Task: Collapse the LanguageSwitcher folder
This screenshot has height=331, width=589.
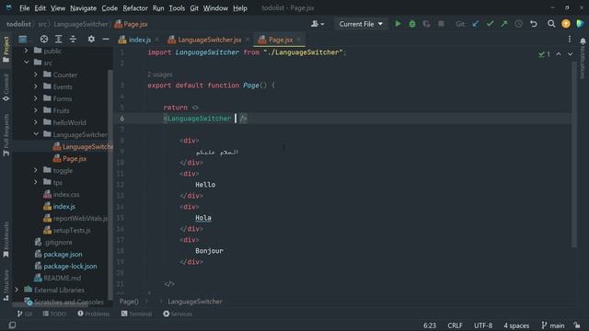Action: pyautogui.click(x=36, y=134)
